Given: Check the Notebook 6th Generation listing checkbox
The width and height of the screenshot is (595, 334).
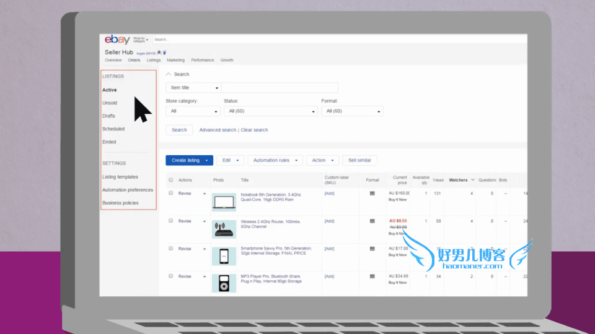Looking at the screenshot, I should tap(171, 193).
